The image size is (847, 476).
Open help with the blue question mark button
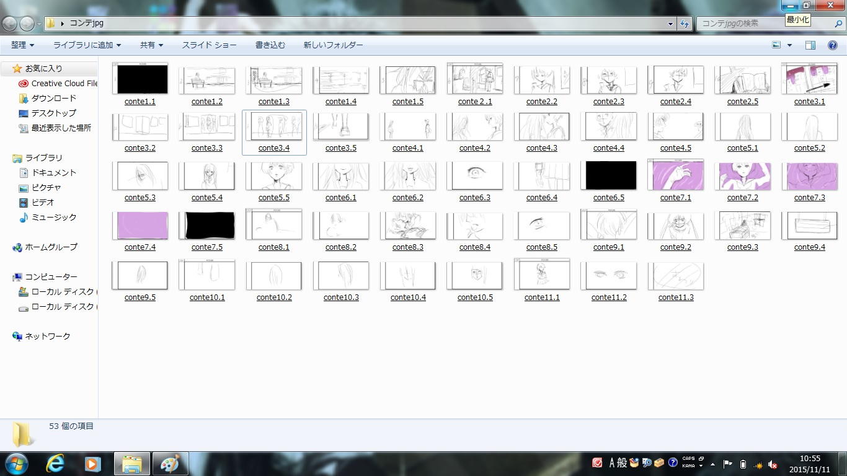833,45
